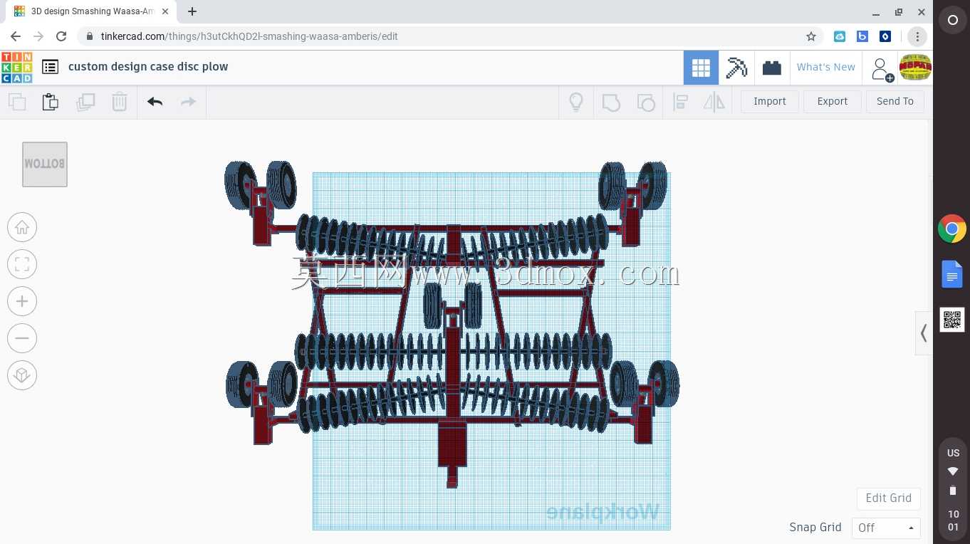Select the 3D design Tinkercad tab
This screenshot has height=544, width=970.
click(90, 11)
